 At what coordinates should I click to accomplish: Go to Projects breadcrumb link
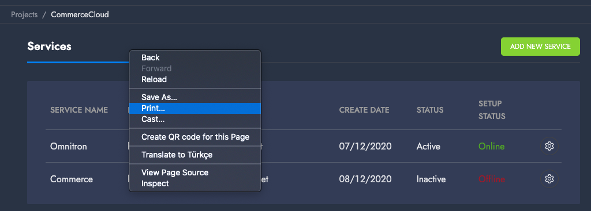point(24,14)
